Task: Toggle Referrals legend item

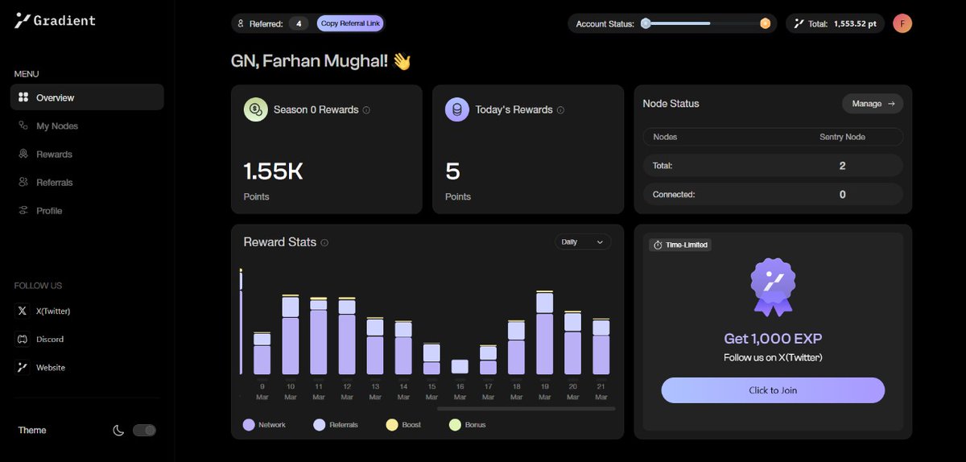Action: coord(336,424)
